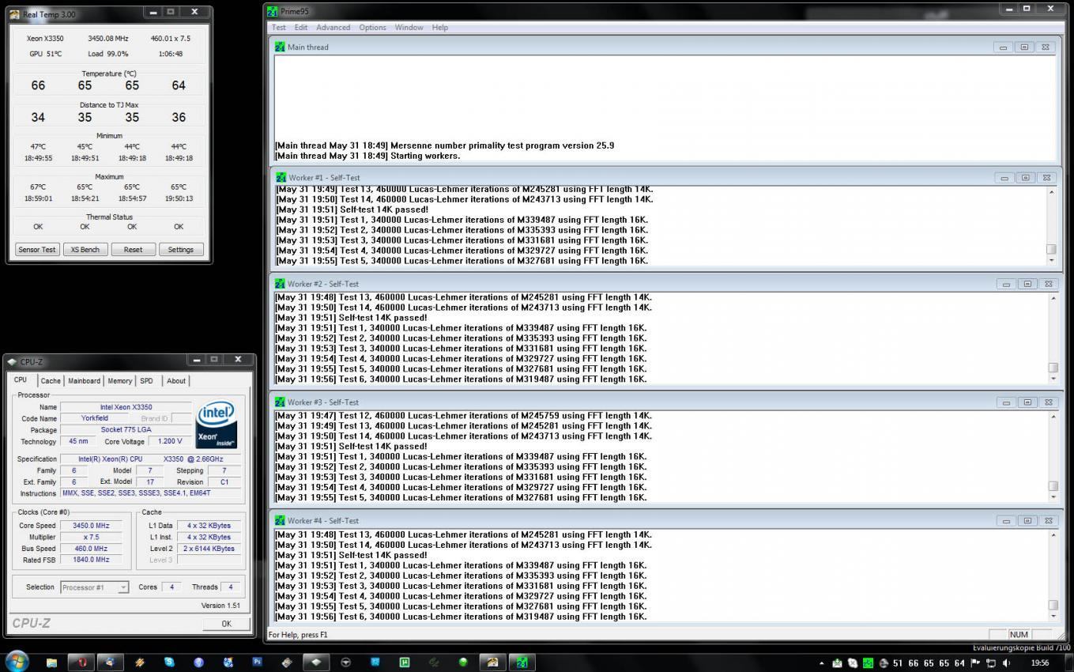The image size is (1074, 672).
Task: Switch to Real Temp taskbar button
Action: pyautogui.click(x=492, y=663)
